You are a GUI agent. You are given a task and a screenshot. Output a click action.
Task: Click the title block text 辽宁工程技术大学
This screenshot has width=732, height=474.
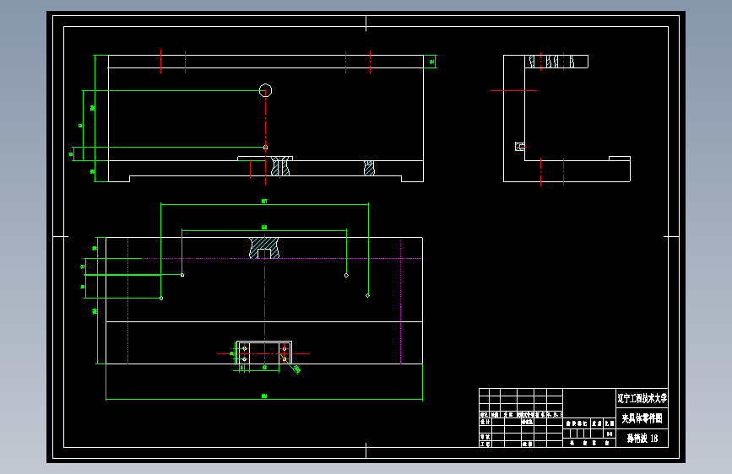(x=642, y=398)
